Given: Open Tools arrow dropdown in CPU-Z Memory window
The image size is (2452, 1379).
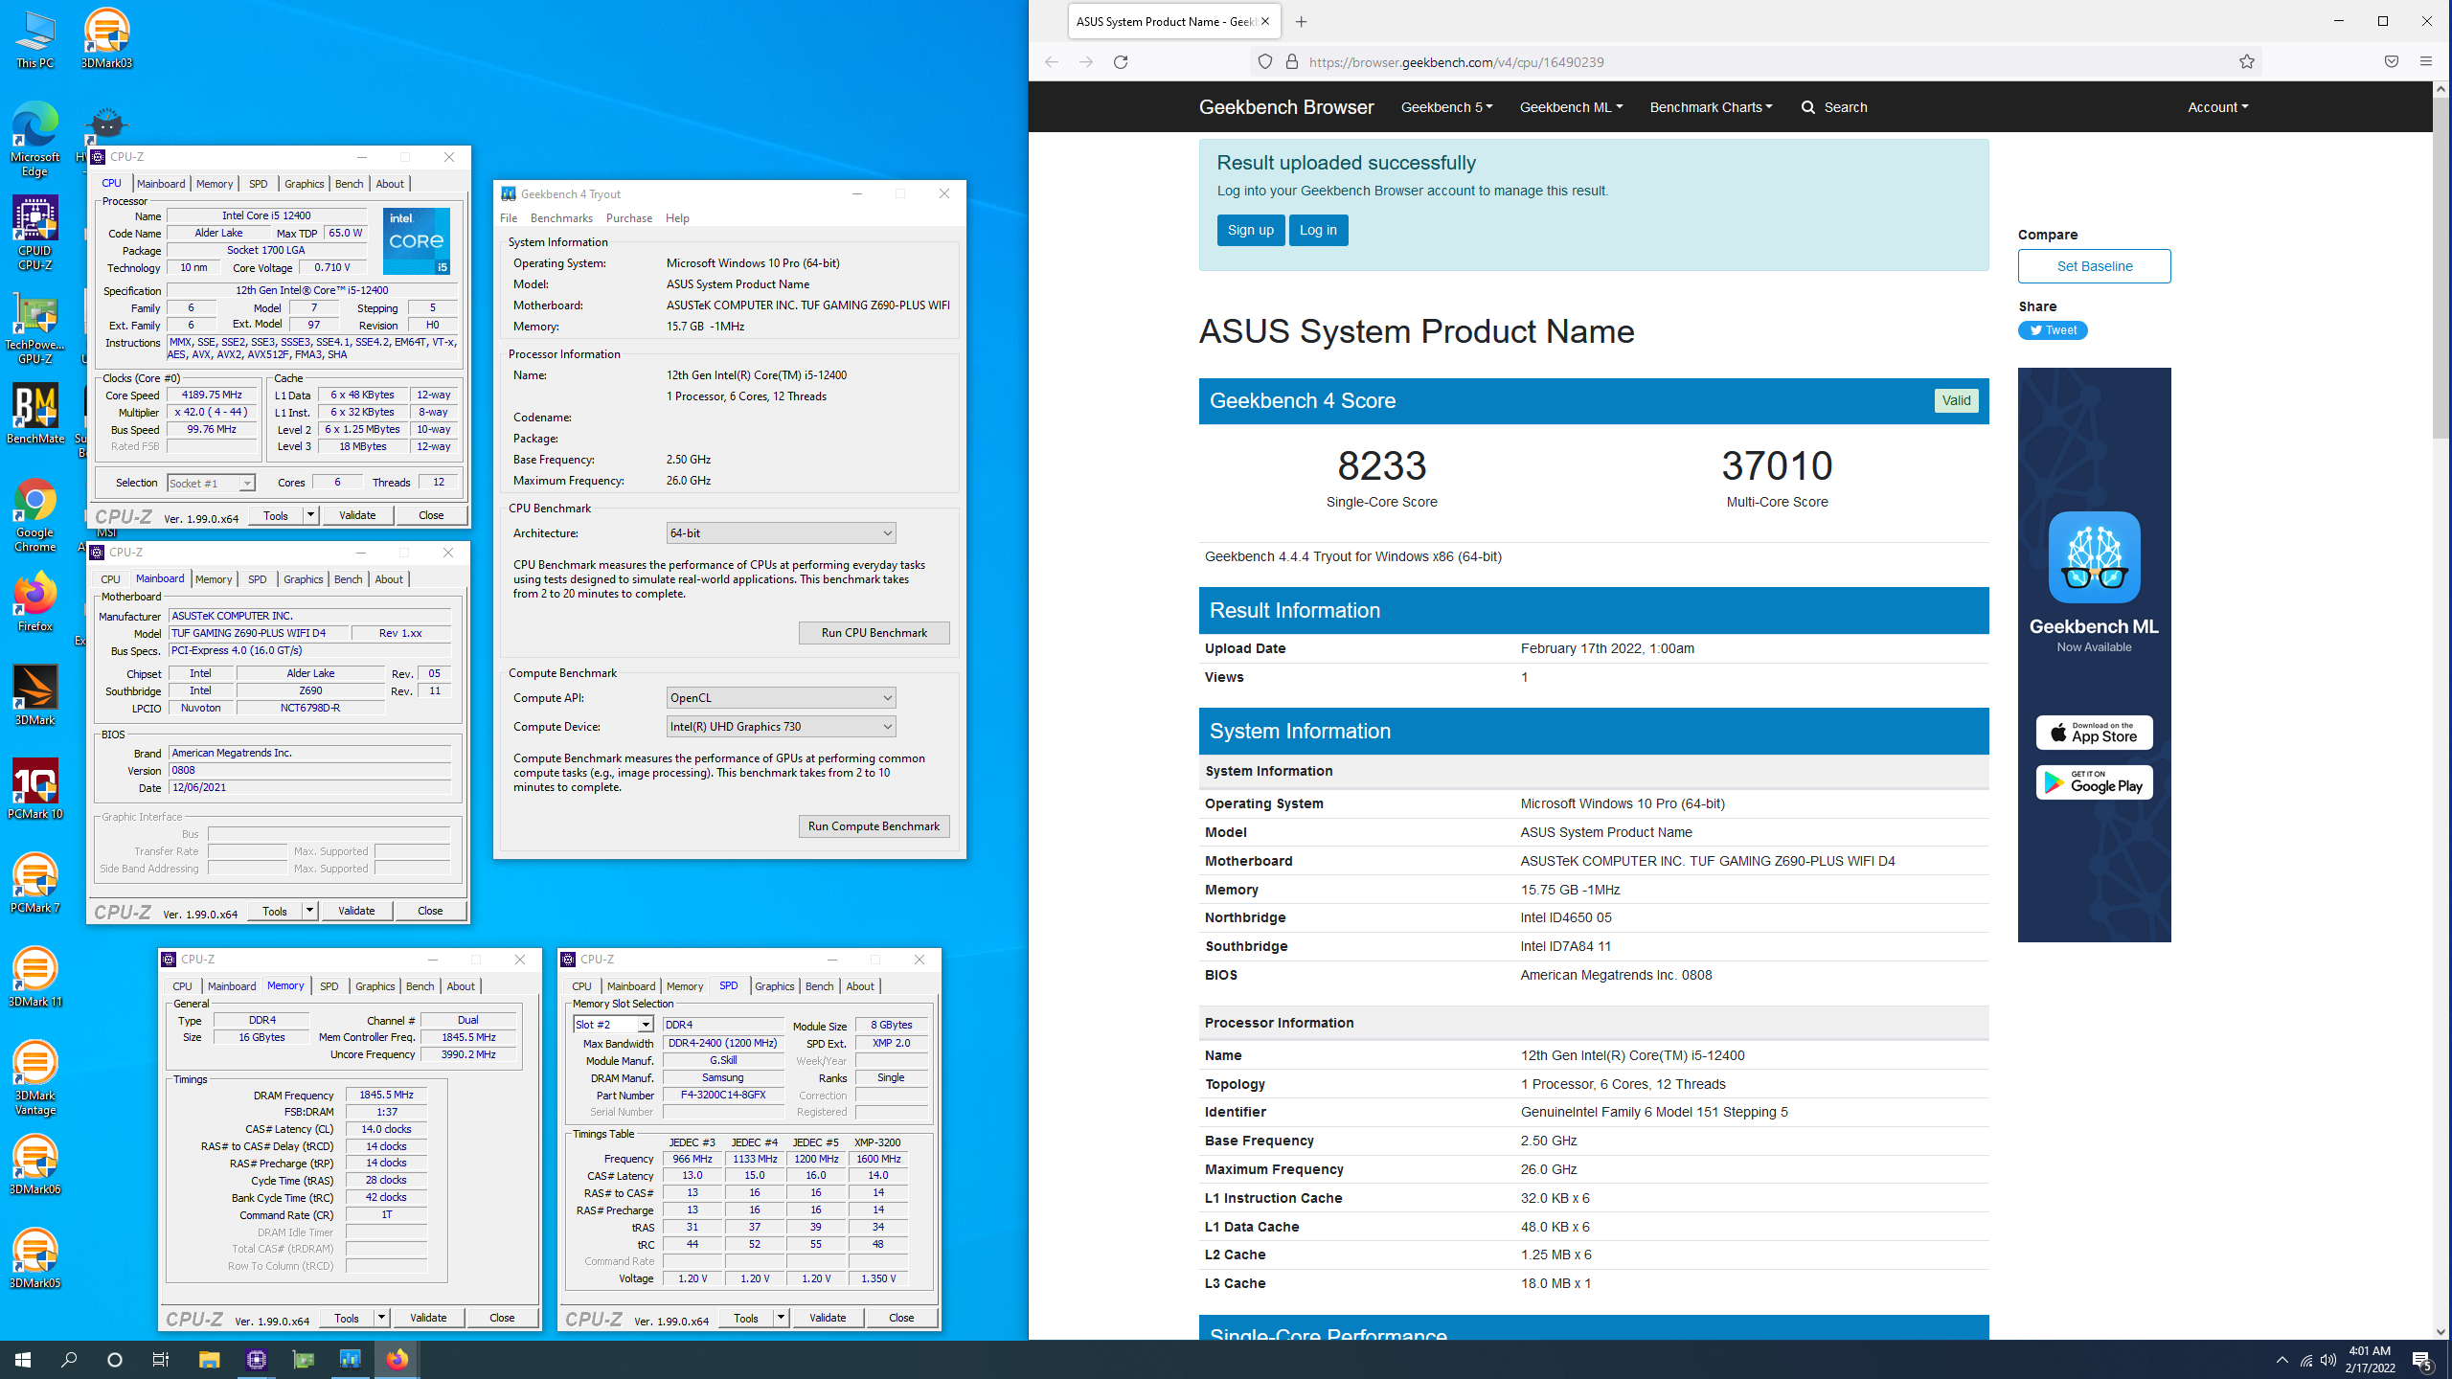Looking at the screenshot, I should click(x=380, y=1319).
